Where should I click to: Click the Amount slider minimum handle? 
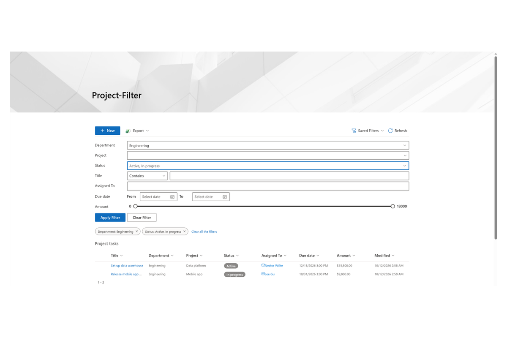[135, 207]
